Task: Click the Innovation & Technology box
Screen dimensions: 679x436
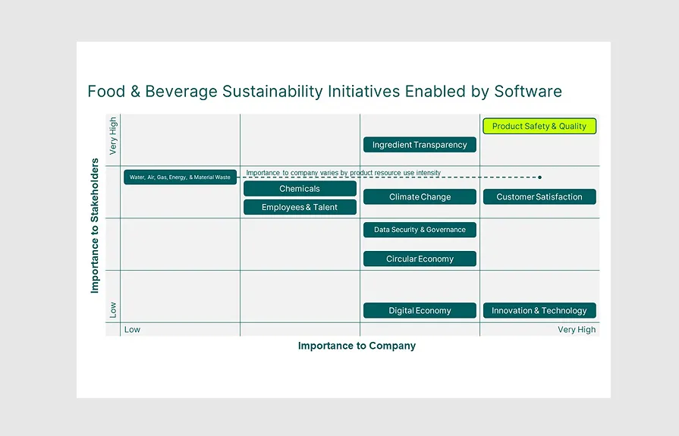Action: 539,310
